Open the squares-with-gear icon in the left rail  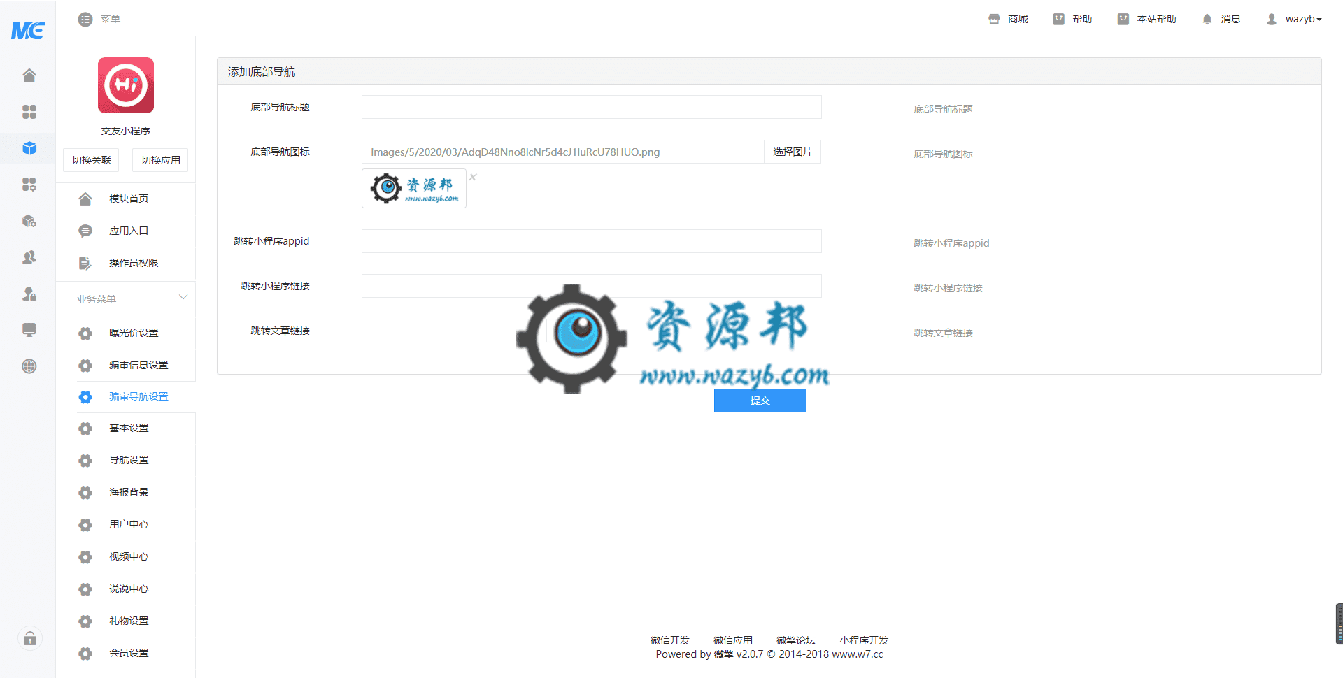tap(29, 185)
